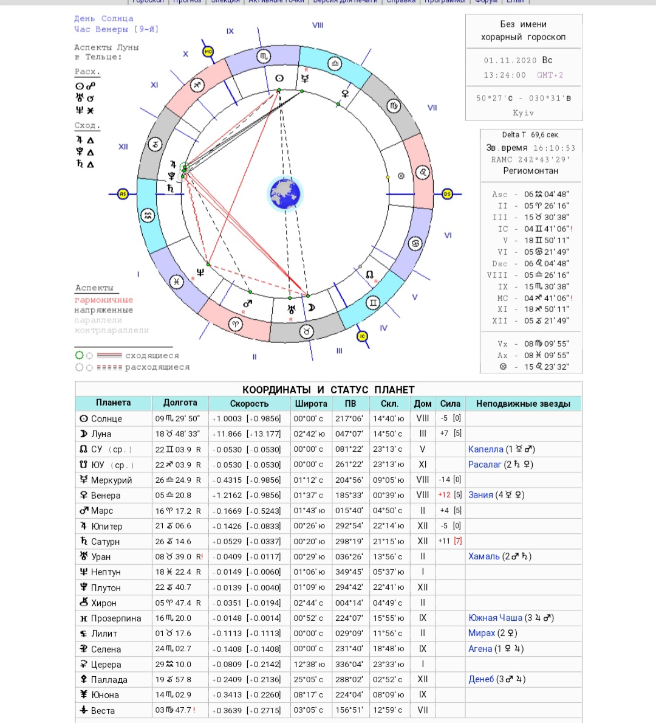Click the MC marker on the chart
Image resolution: width=656 pixels, height=723 pixels.
208,52
